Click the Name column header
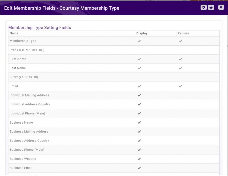The image size is (228, 176). 14,33
